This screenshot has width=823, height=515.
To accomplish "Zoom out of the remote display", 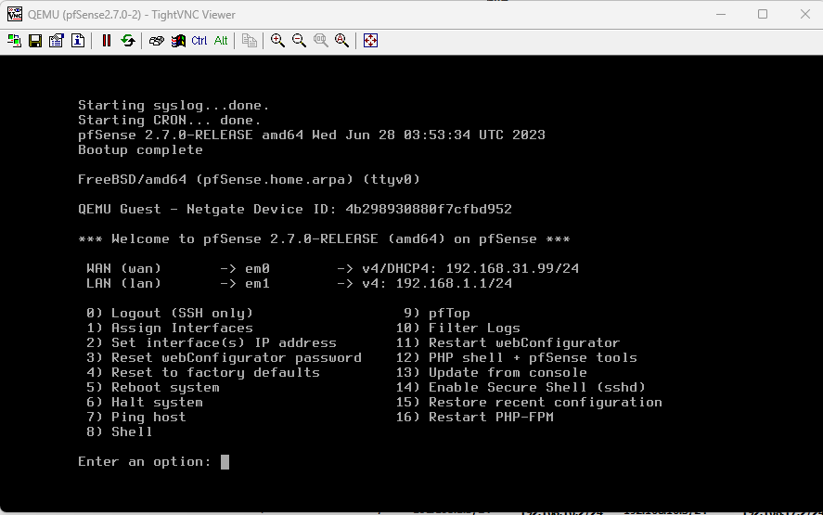I will point(299,41).
